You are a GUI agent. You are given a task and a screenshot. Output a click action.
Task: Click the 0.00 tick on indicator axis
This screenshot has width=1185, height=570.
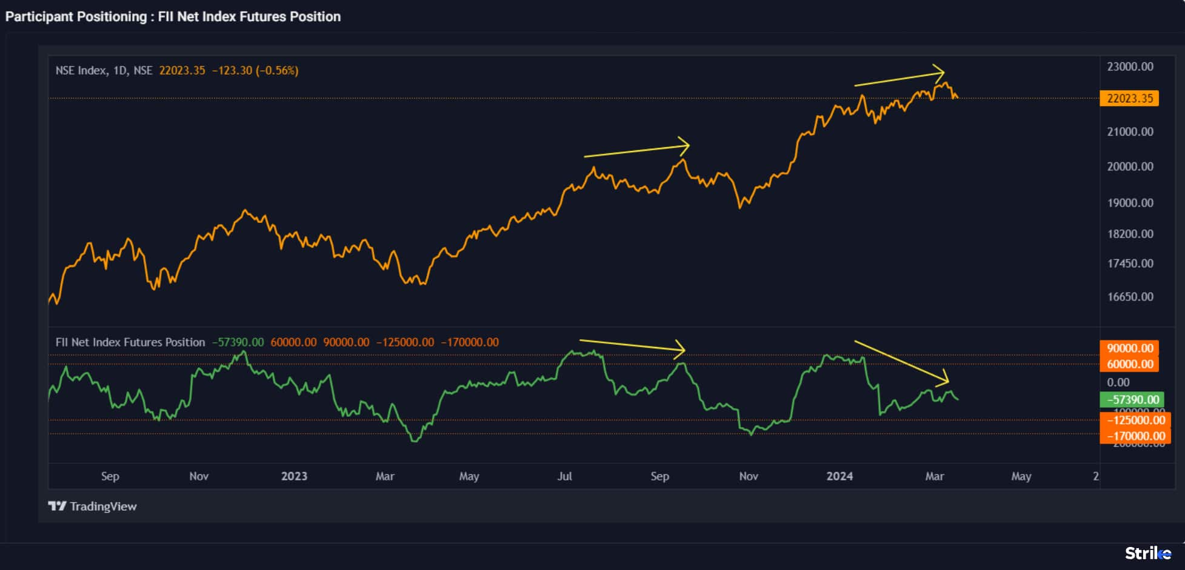click(x=1118, y=382)
